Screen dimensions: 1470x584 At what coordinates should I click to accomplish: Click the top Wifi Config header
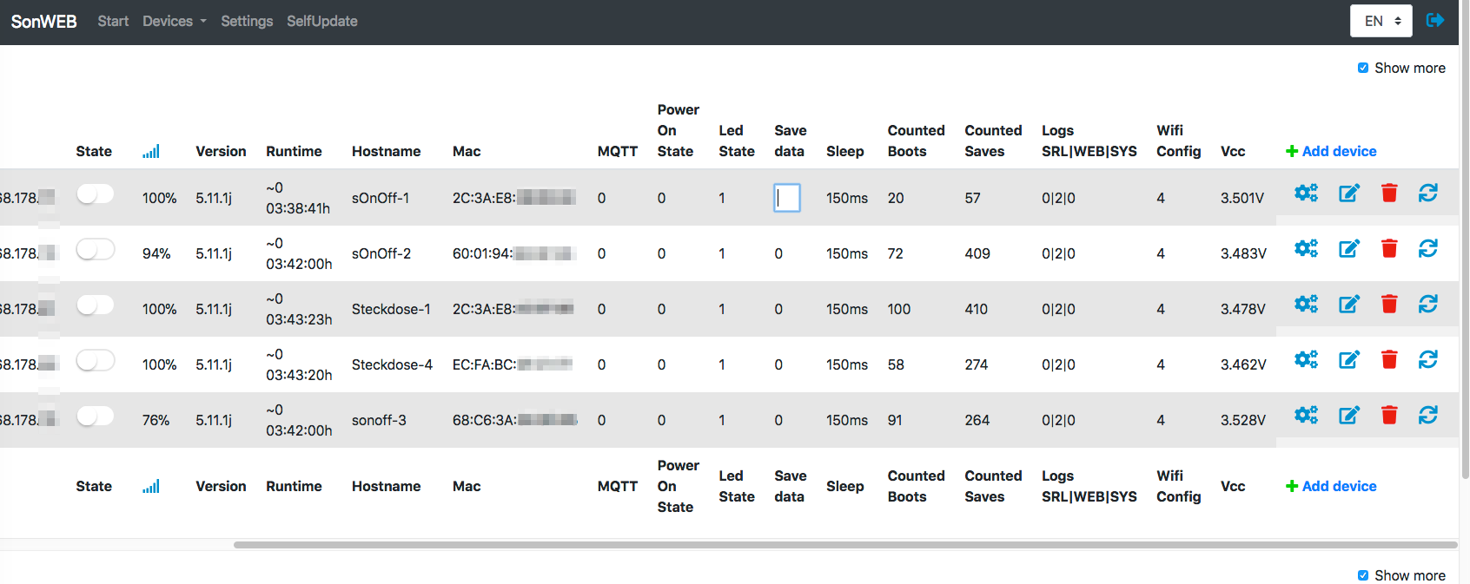[x=1178, y=141]
